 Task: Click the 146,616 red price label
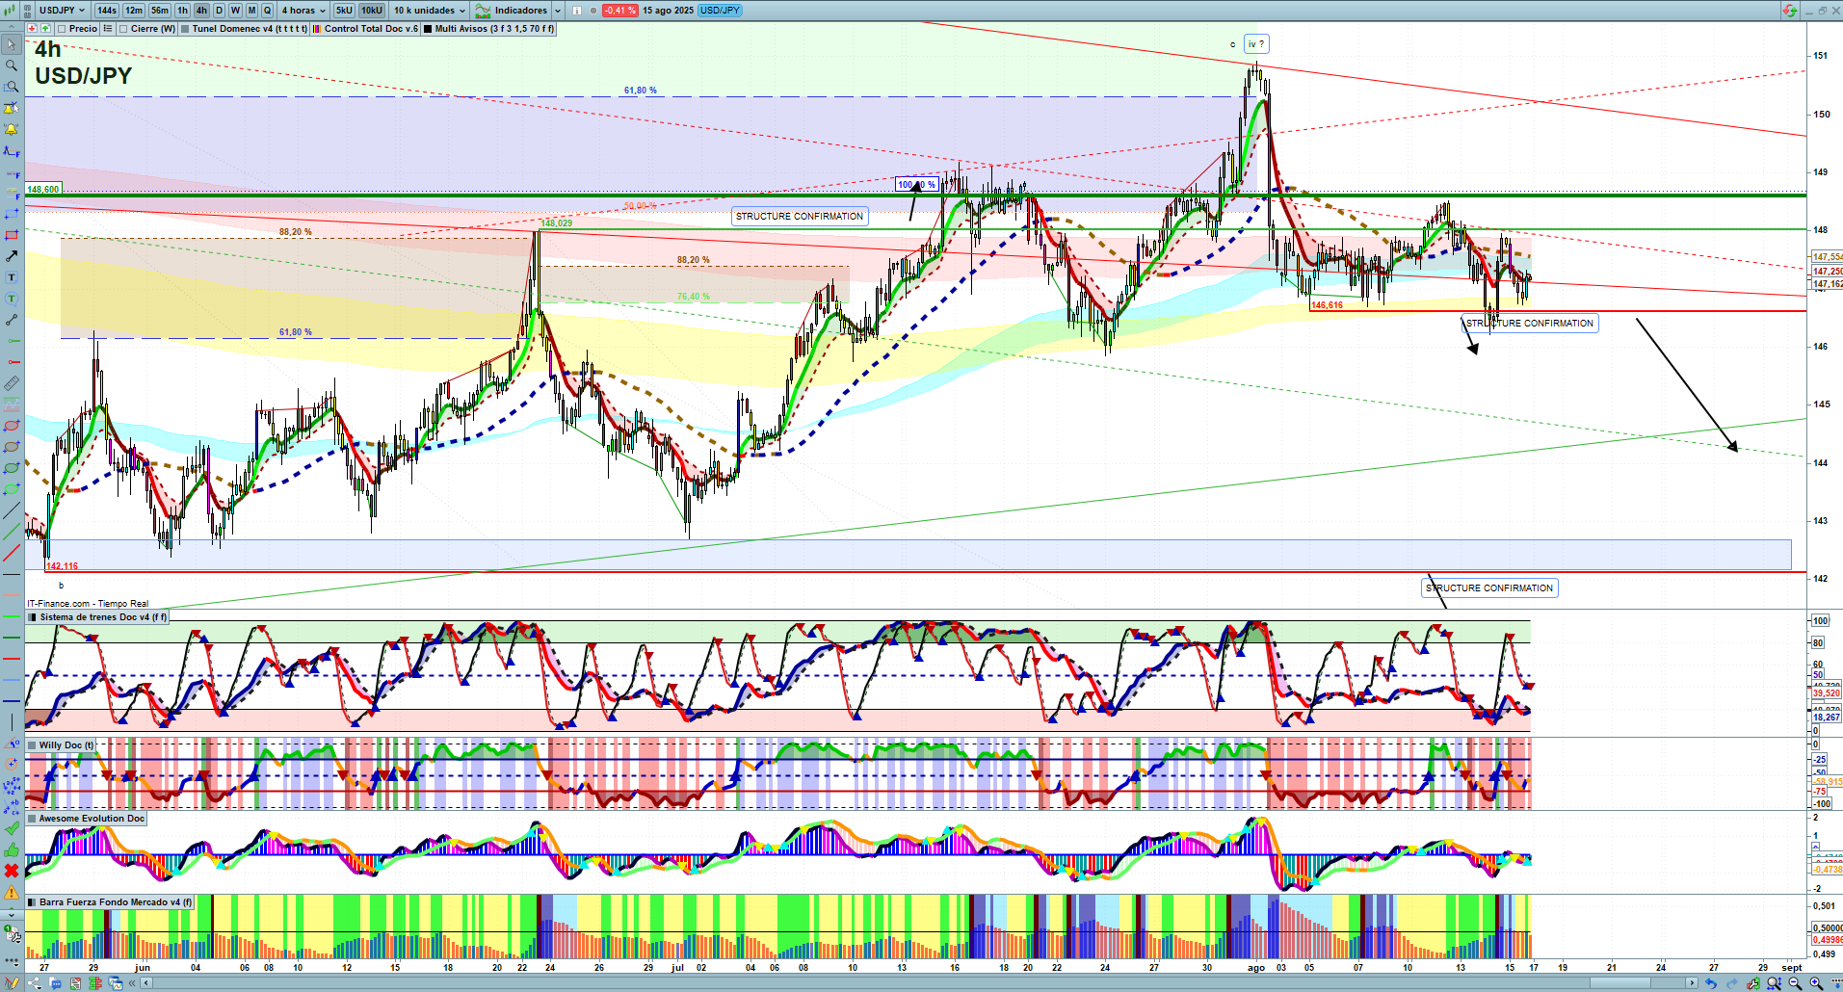[1327, 305]
